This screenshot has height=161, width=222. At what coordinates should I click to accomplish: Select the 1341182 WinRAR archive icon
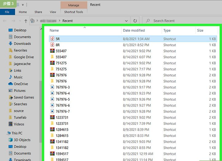(53, 141)
